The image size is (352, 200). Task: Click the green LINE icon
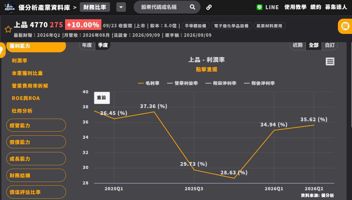pos(260,7)
